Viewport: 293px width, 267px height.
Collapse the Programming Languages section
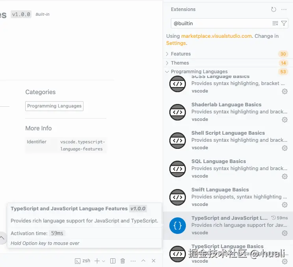(x=227, y=72)
